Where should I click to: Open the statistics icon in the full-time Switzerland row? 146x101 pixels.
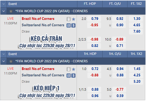(x=69, y=25)
